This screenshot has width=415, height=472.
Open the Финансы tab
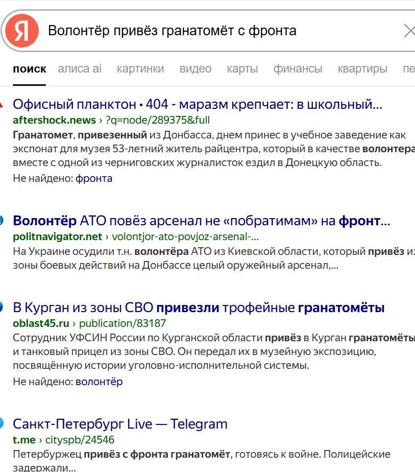click(x=298, y=68)
